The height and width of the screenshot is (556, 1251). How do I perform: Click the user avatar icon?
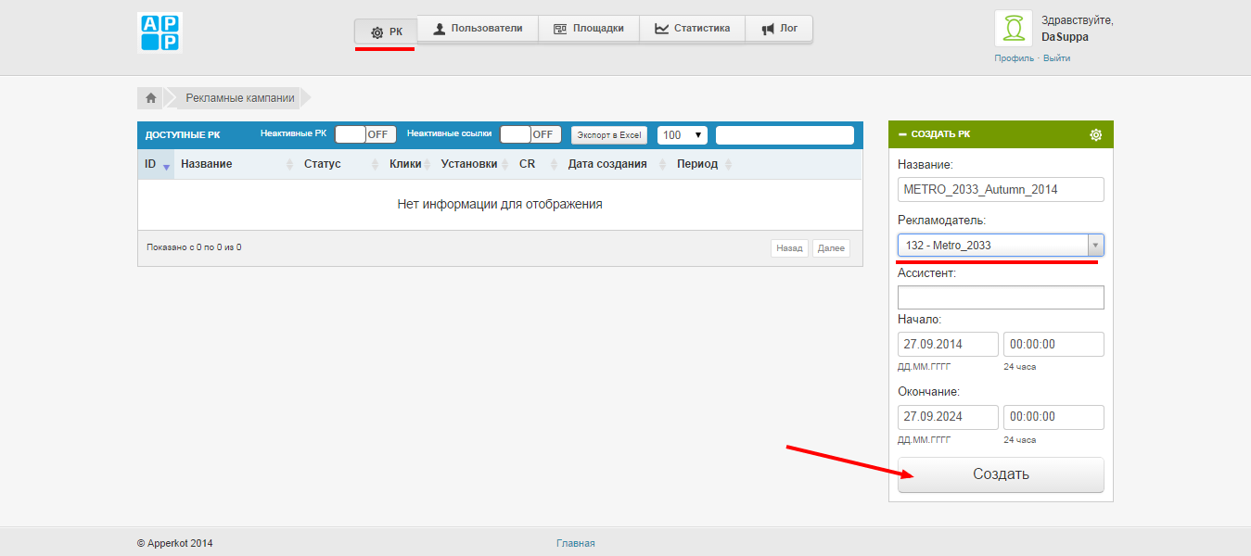pyautogui.click(x=1014, y=29)
